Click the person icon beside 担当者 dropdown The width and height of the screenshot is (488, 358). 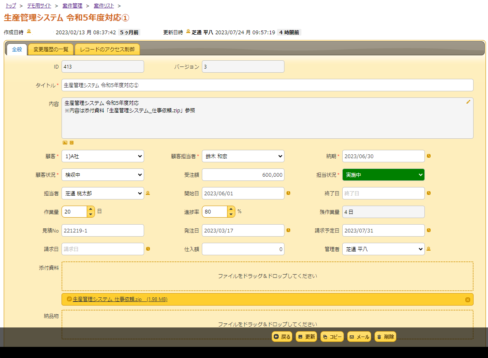click(148, 193)
